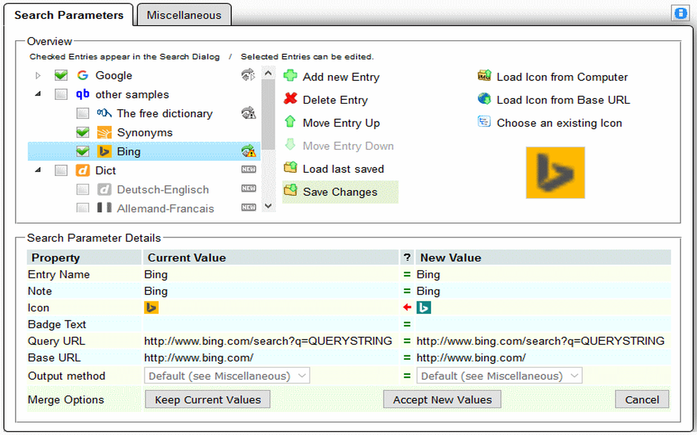Collapse the Dict tree node
Viewport: 697px width, 435px height.
(38, 170)
